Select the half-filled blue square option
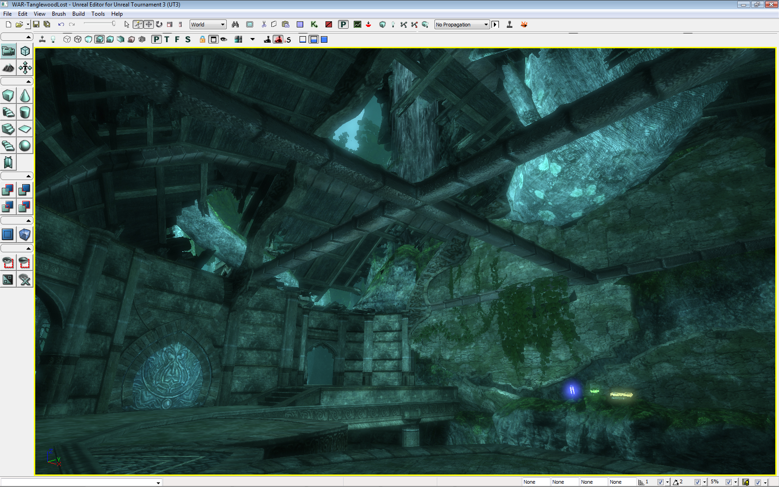Image resolution: width=779 pixels, height=487 pixels. [314, 39]
